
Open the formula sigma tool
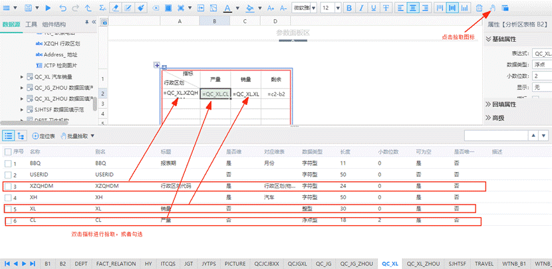(102, 7)
